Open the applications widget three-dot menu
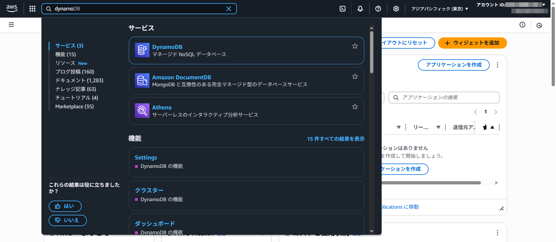This screenshot has height=242, width=556. tap(497, 65)
